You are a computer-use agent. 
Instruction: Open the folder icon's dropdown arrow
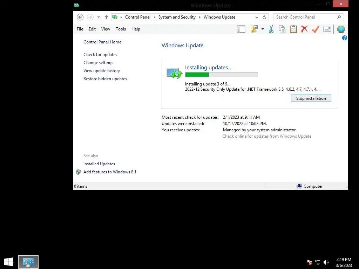(263, 29)
